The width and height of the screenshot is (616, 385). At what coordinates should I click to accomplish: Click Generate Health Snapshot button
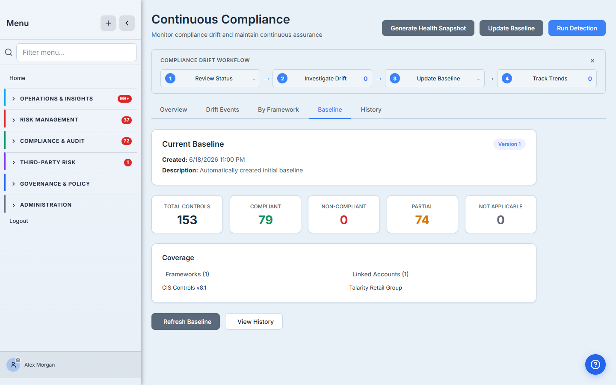coord(428,28)
